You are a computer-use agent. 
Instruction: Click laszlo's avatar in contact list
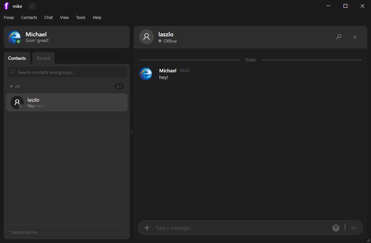pyautogui.click(x=17, y=102)
